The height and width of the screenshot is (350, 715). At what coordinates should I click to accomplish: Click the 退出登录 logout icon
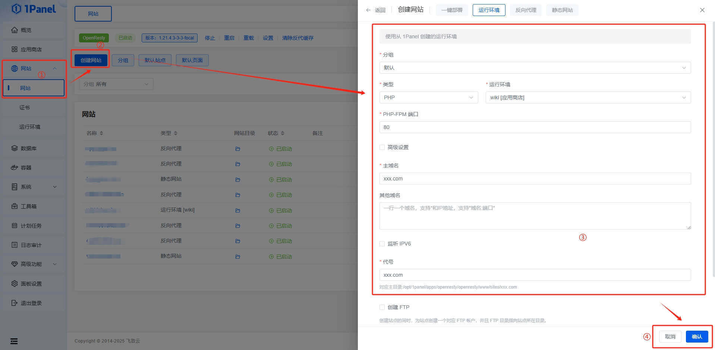point(15,303)
